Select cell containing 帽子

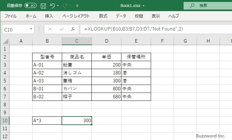coord(76,97)
